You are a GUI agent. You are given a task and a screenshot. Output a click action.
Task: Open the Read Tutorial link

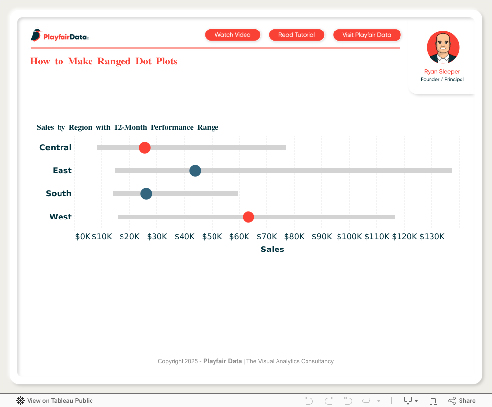pos(297,35)
